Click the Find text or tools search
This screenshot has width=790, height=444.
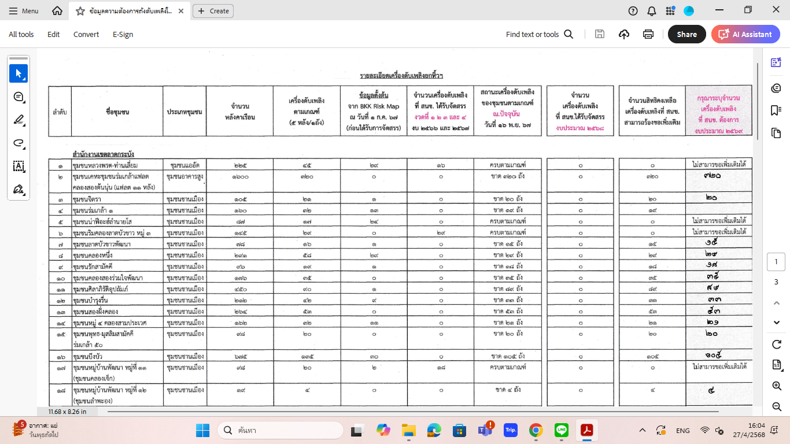point(540,34)
